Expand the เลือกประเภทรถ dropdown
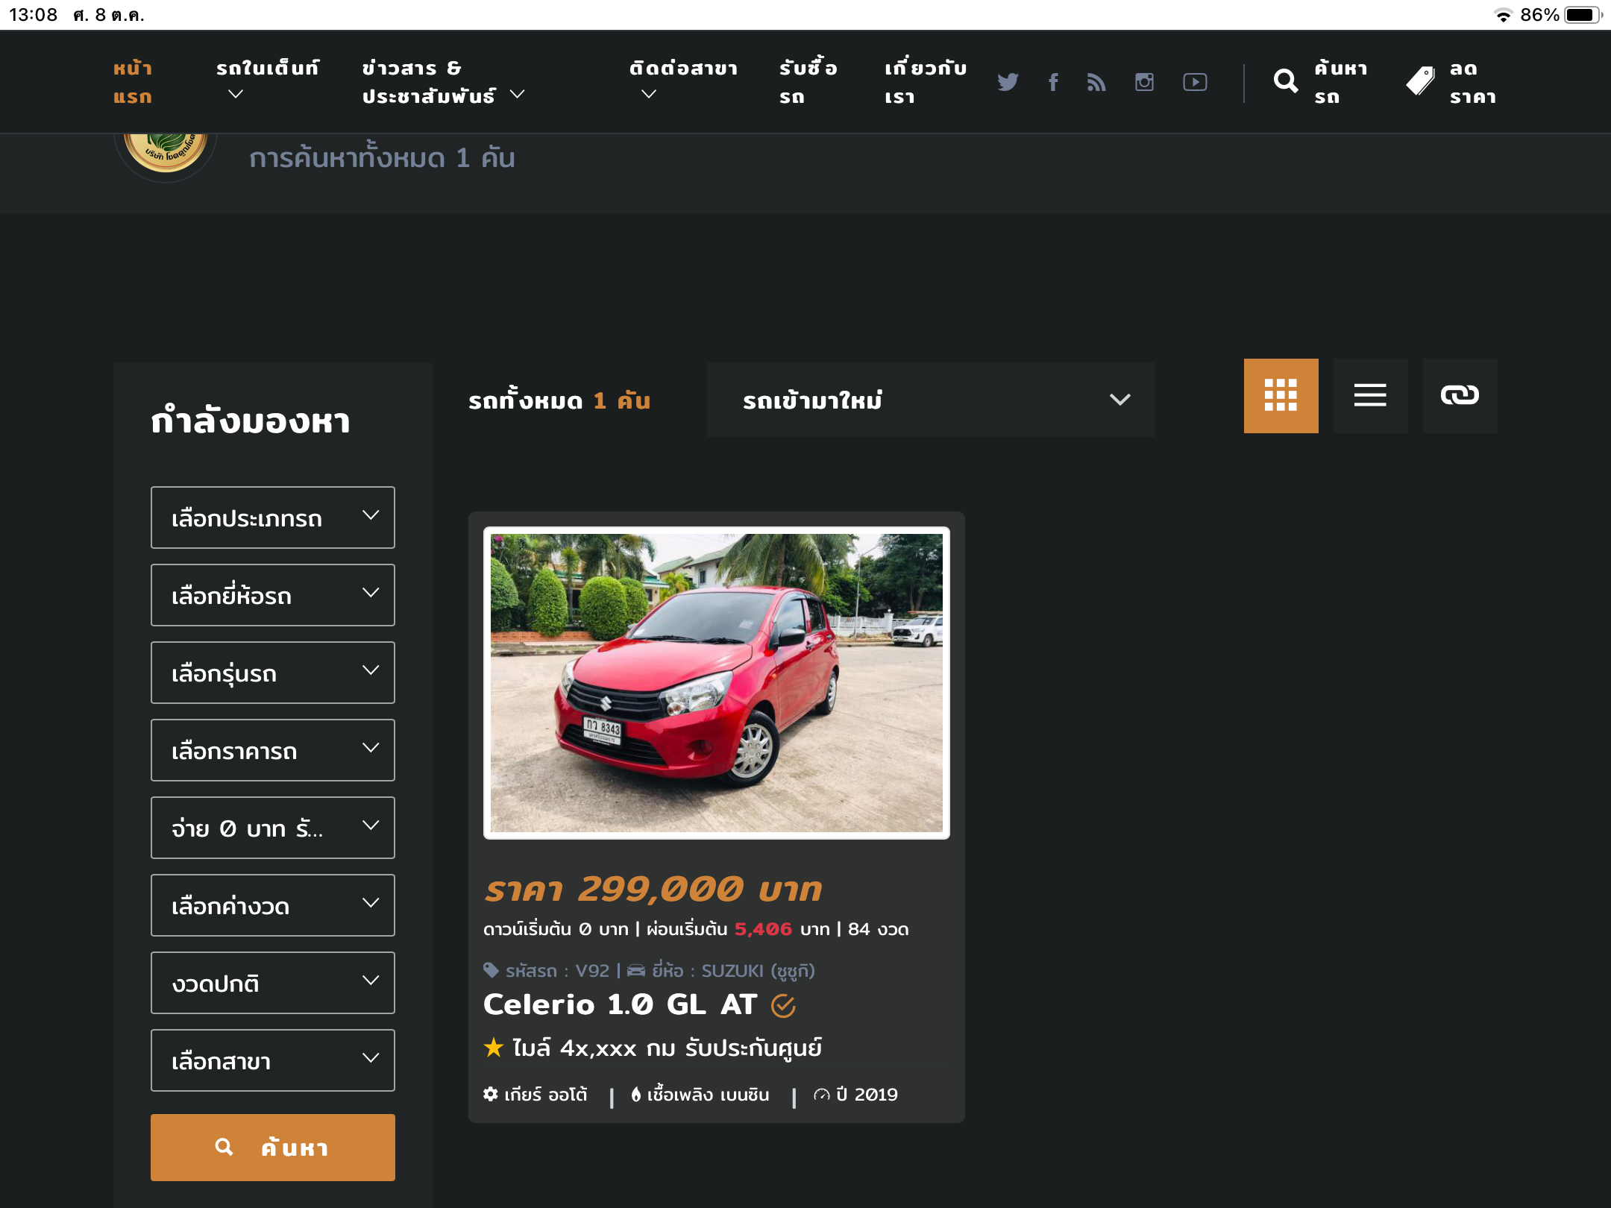The image size is (1611, 1208). (273, 518)
